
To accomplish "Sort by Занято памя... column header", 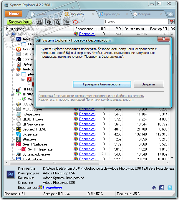I will pos(135,29).
